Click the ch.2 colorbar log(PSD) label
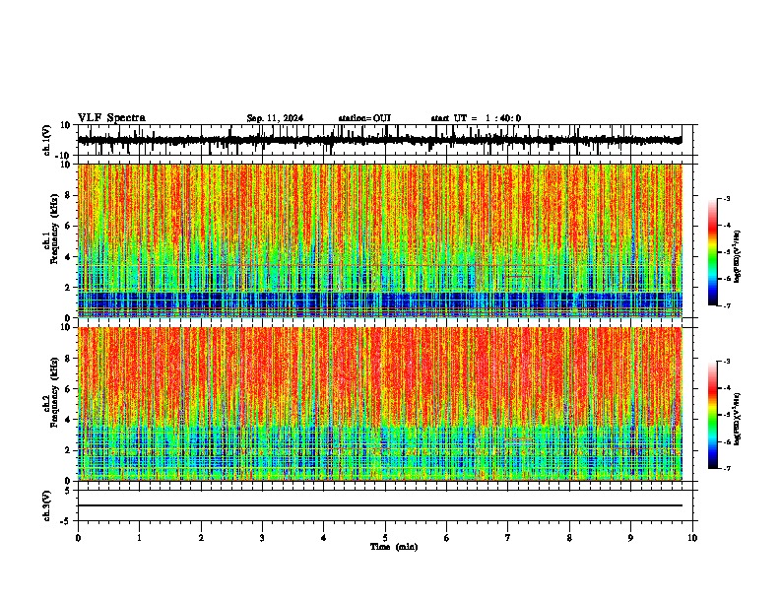The height and width of the screenshot is (603, 780). 737,419
